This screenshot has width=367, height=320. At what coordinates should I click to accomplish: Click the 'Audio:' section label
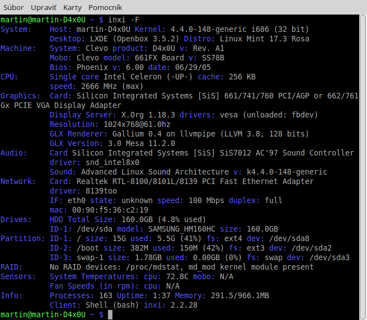15,153
